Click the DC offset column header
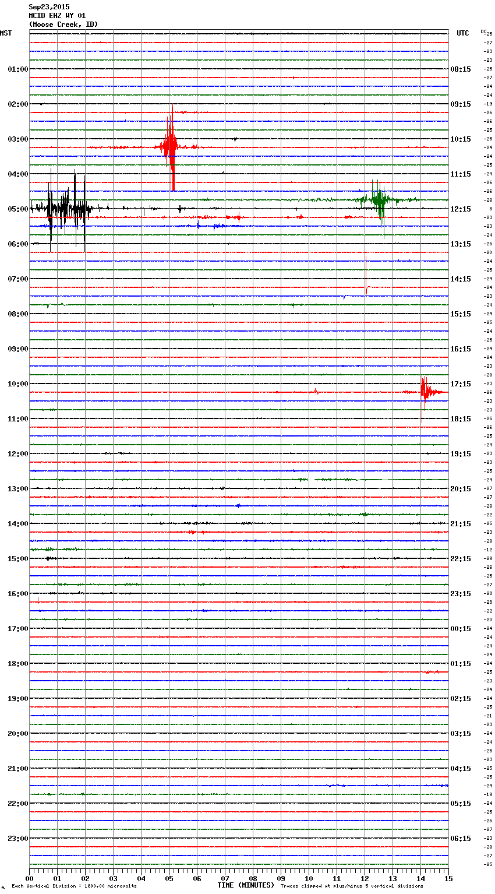Screen dimensions: 495x894 coord(483,31)
